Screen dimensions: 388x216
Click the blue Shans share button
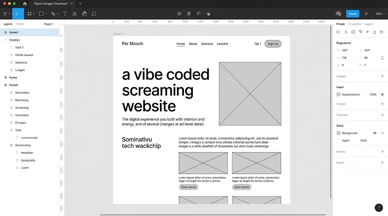point(353,14)
